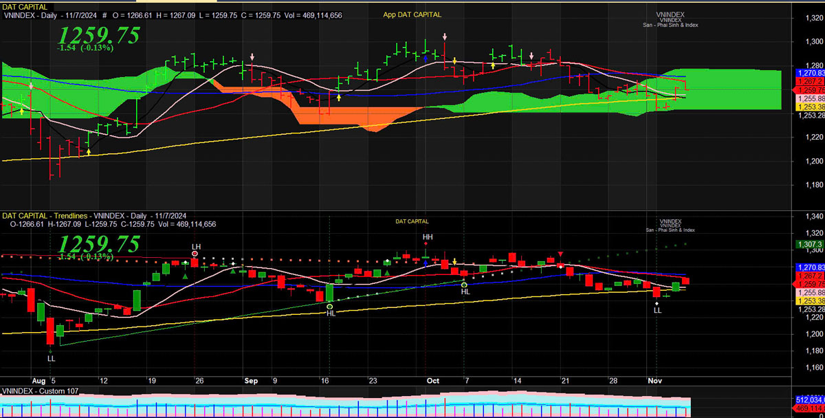
Task: Click the LL label below the Aug 5 candle
Action: [51, 358]
